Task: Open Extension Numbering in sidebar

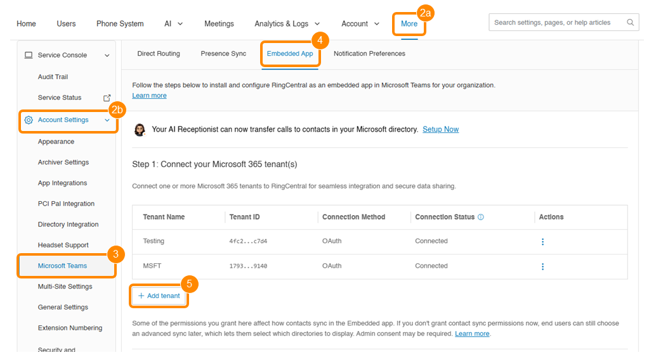Action: [70, 328]
